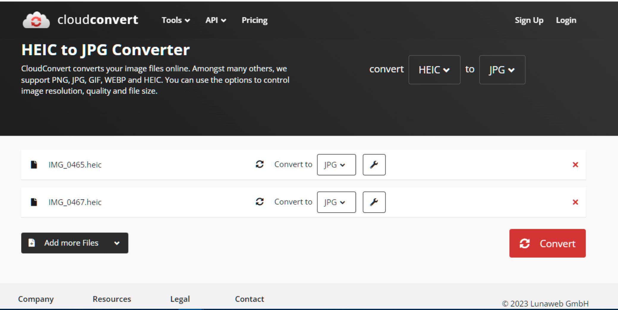Open options wrench for IMG_0467.heic

click(374, 202)
